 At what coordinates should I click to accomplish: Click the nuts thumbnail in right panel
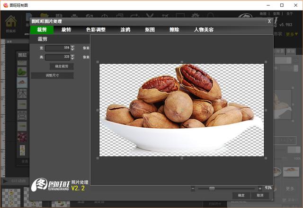pyautogui.click(x=291, y=171)
